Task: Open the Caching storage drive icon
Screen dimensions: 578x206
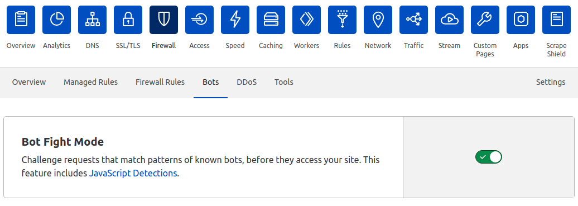Action: (271, 20)
